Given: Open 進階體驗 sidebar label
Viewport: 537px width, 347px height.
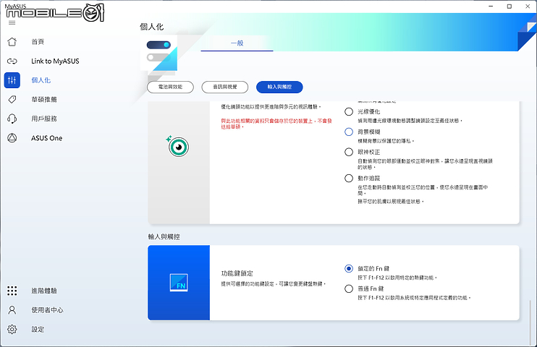Looking at the screenshot, I should 44,291.
